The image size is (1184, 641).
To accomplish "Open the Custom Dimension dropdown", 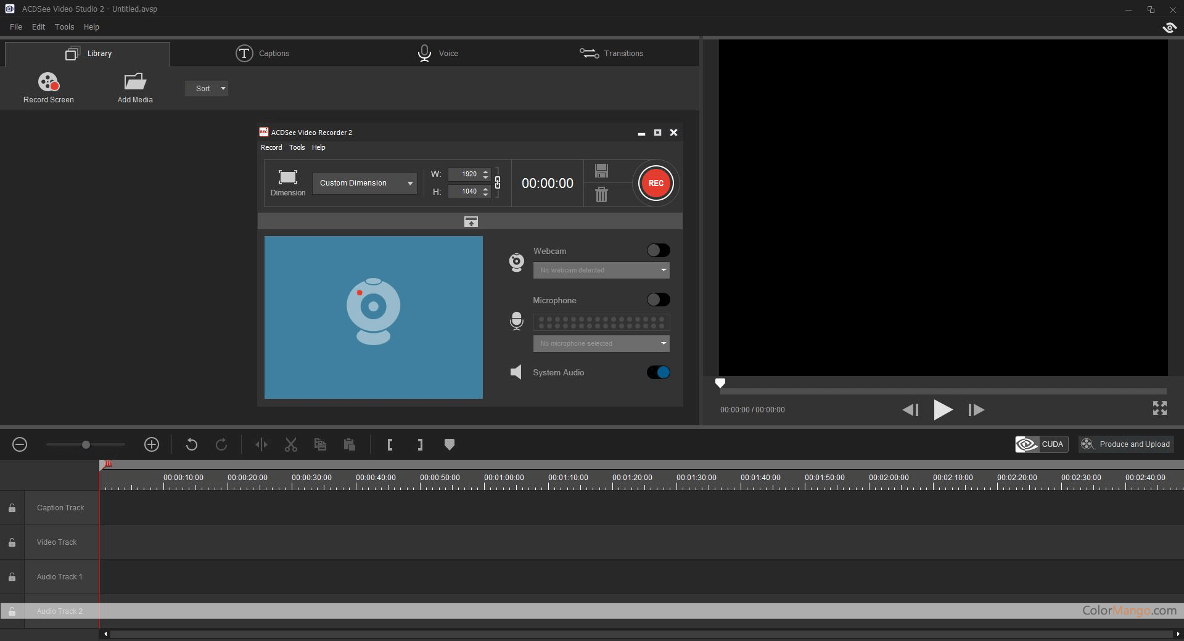I will 364,183.
